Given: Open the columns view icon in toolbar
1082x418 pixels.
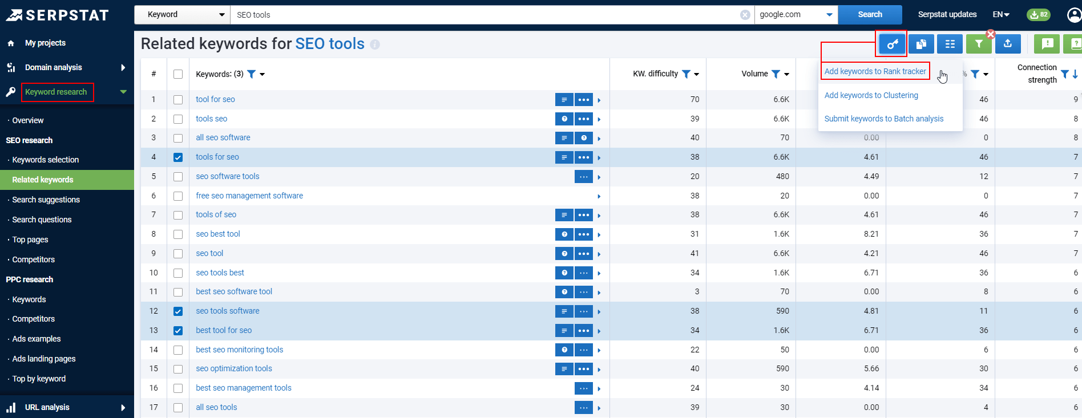Looking at the screenshot, I should 950,44.
